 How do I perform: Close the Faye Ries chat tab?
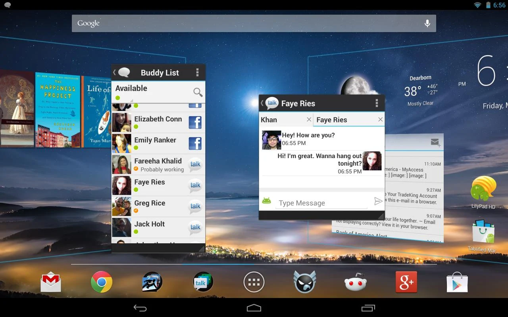381,119
